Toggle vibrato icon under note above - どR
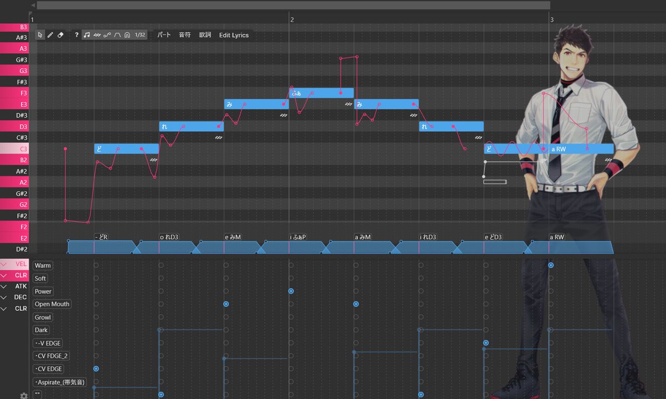 click(x=154, y=160)
